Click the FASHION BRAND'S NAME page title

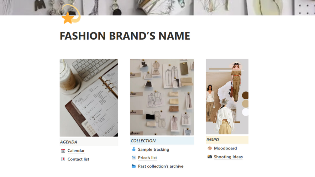pyautogui.click(x=125, y=36)
